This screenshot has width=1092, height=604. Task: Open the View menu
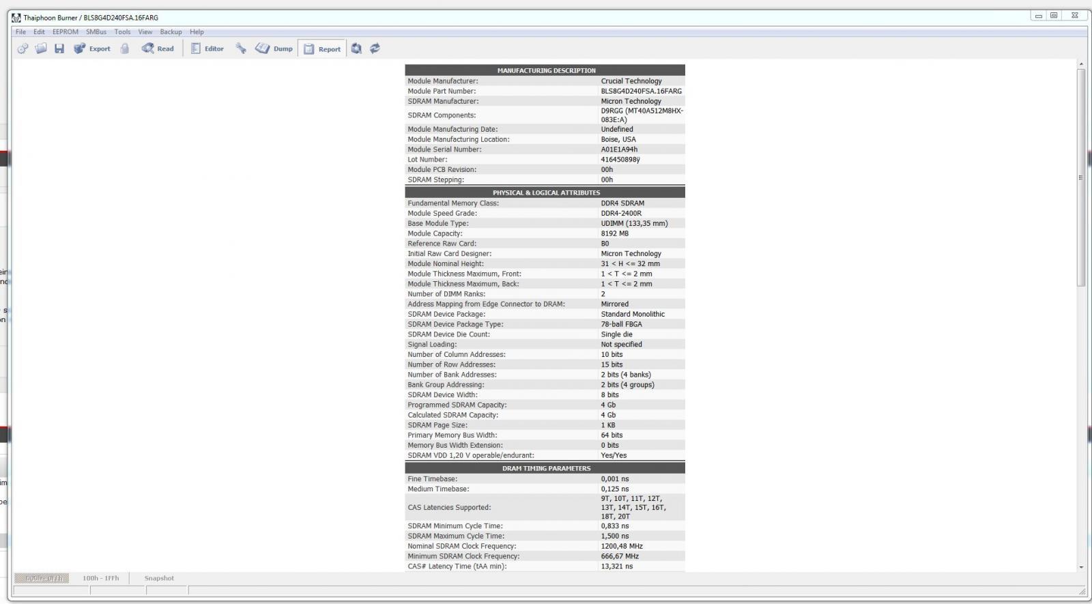[x=145, y=32]
